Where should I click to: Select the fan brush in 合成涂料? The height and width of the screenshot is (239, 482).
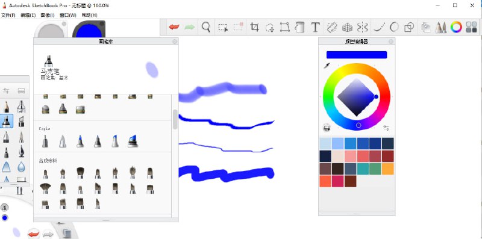pos(45,188)
